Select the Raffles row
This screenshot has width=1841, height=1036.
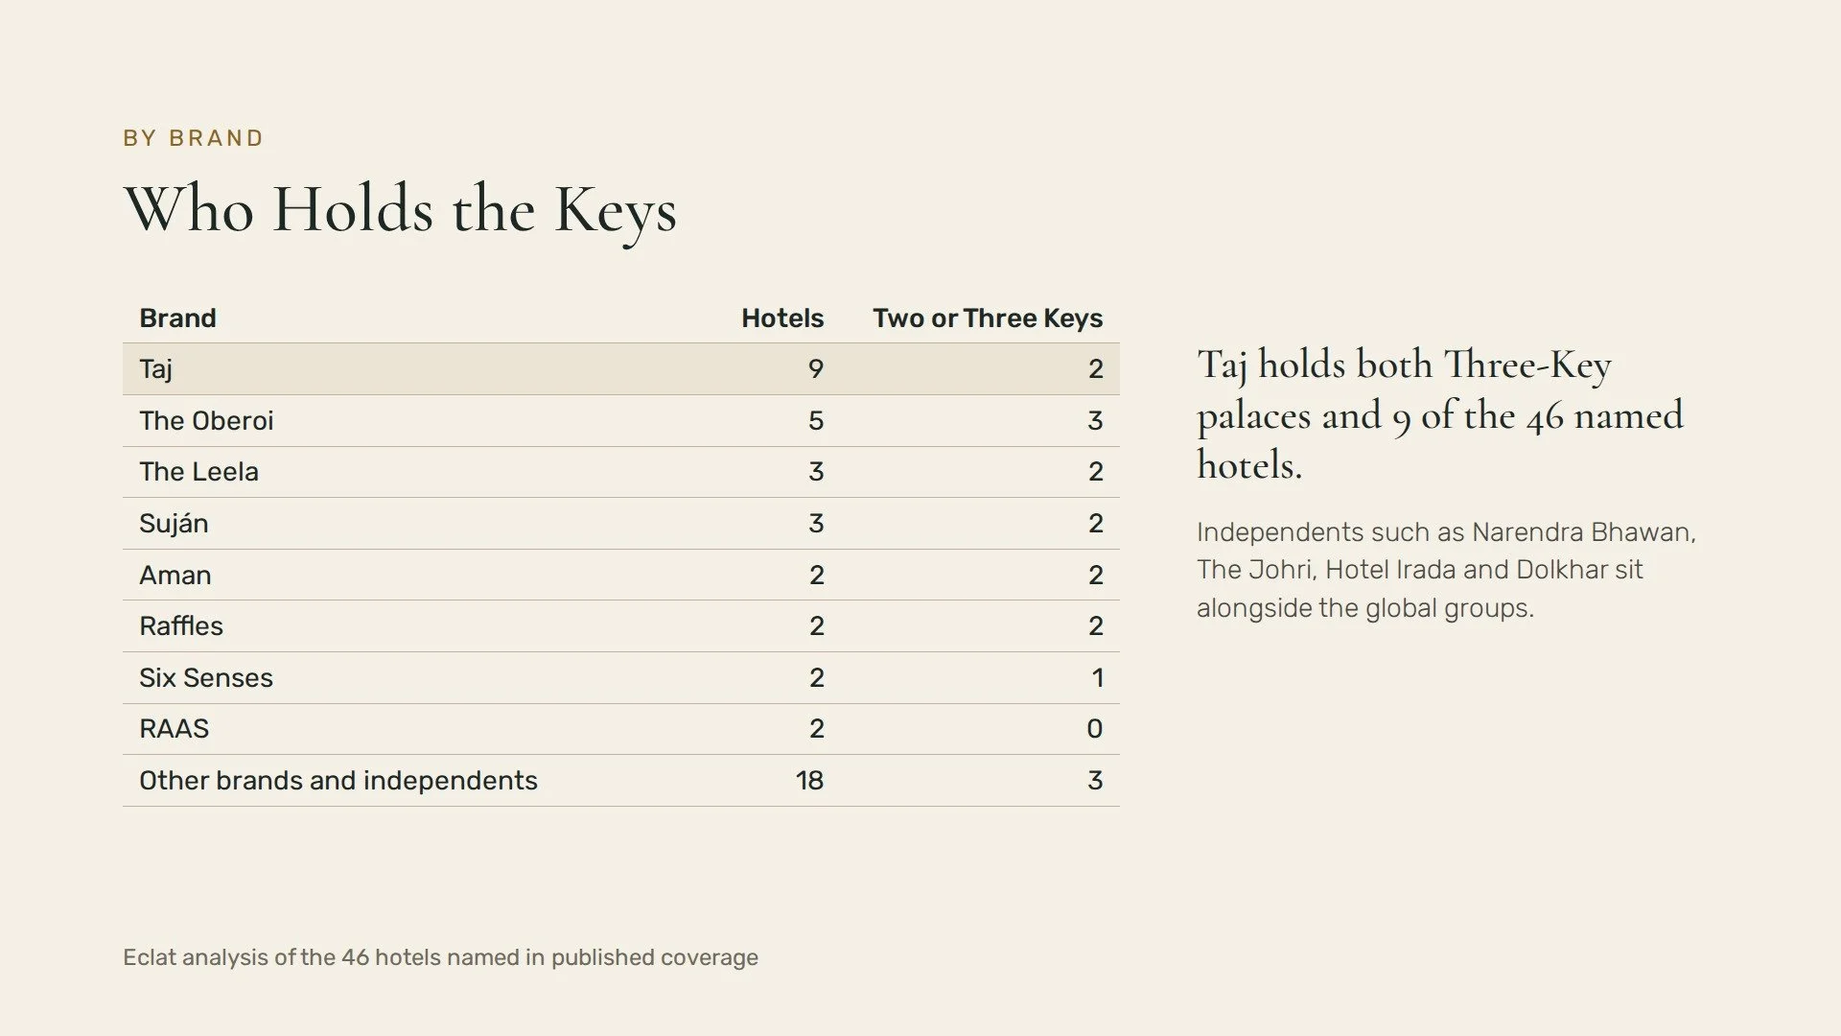click(621, 626)
